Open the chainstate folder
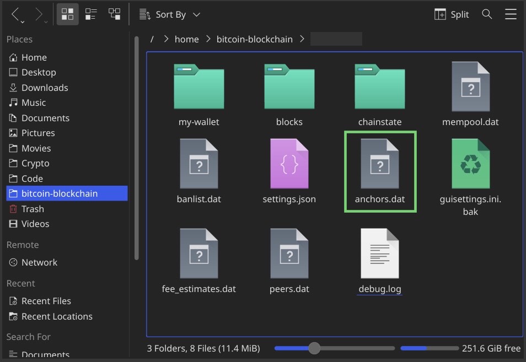Image resolution: width=526 pixels, height=362 pixels. (379, 87)
